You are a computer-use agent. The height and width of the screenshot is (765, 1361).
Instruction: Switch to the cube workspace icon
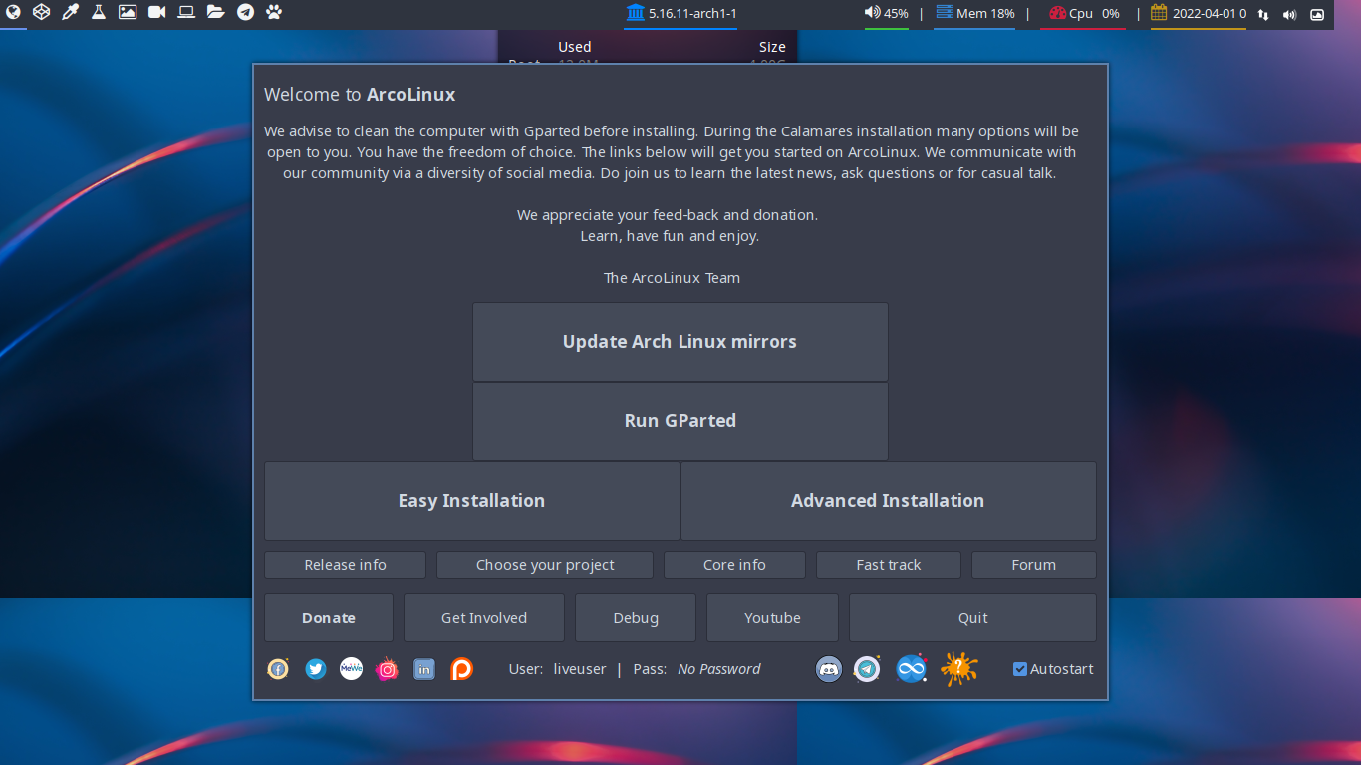pos(41,13)
